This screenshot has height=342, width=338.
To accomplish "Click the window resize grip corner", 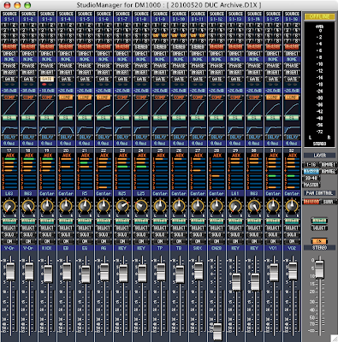I will 335,339.
